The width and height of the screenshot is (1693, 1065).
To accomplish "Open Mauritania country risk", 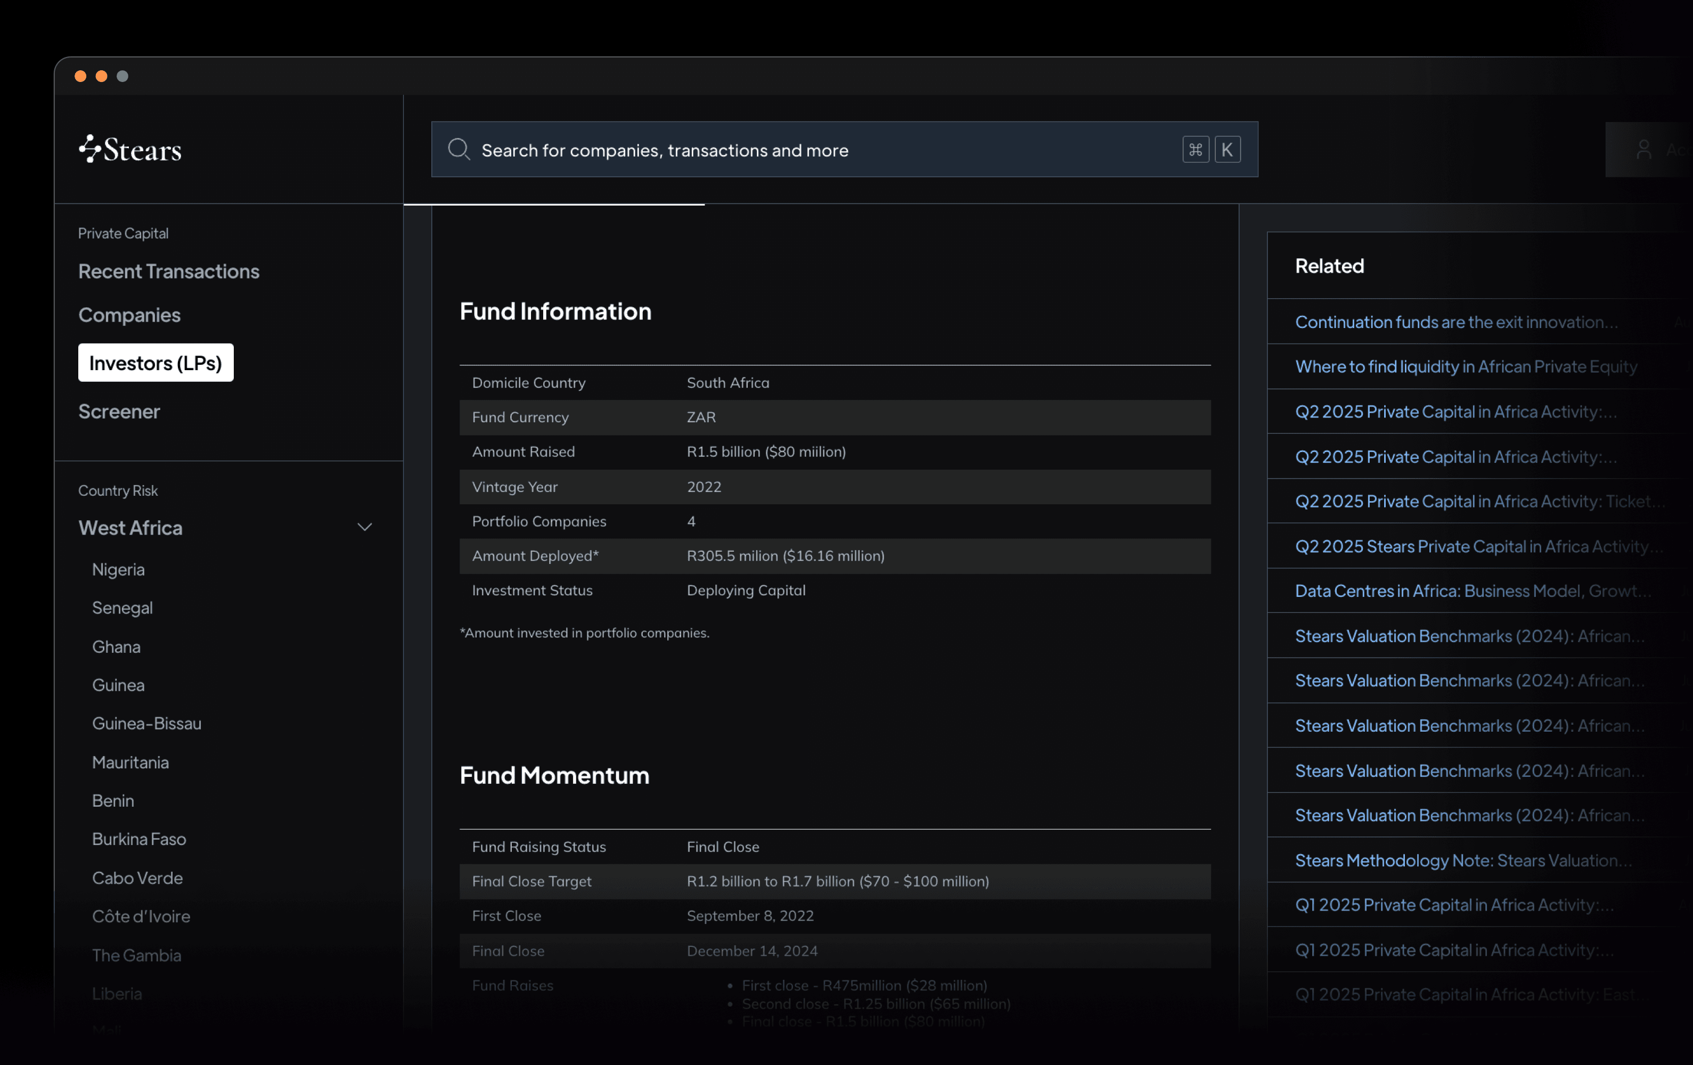I will (130, 762).
